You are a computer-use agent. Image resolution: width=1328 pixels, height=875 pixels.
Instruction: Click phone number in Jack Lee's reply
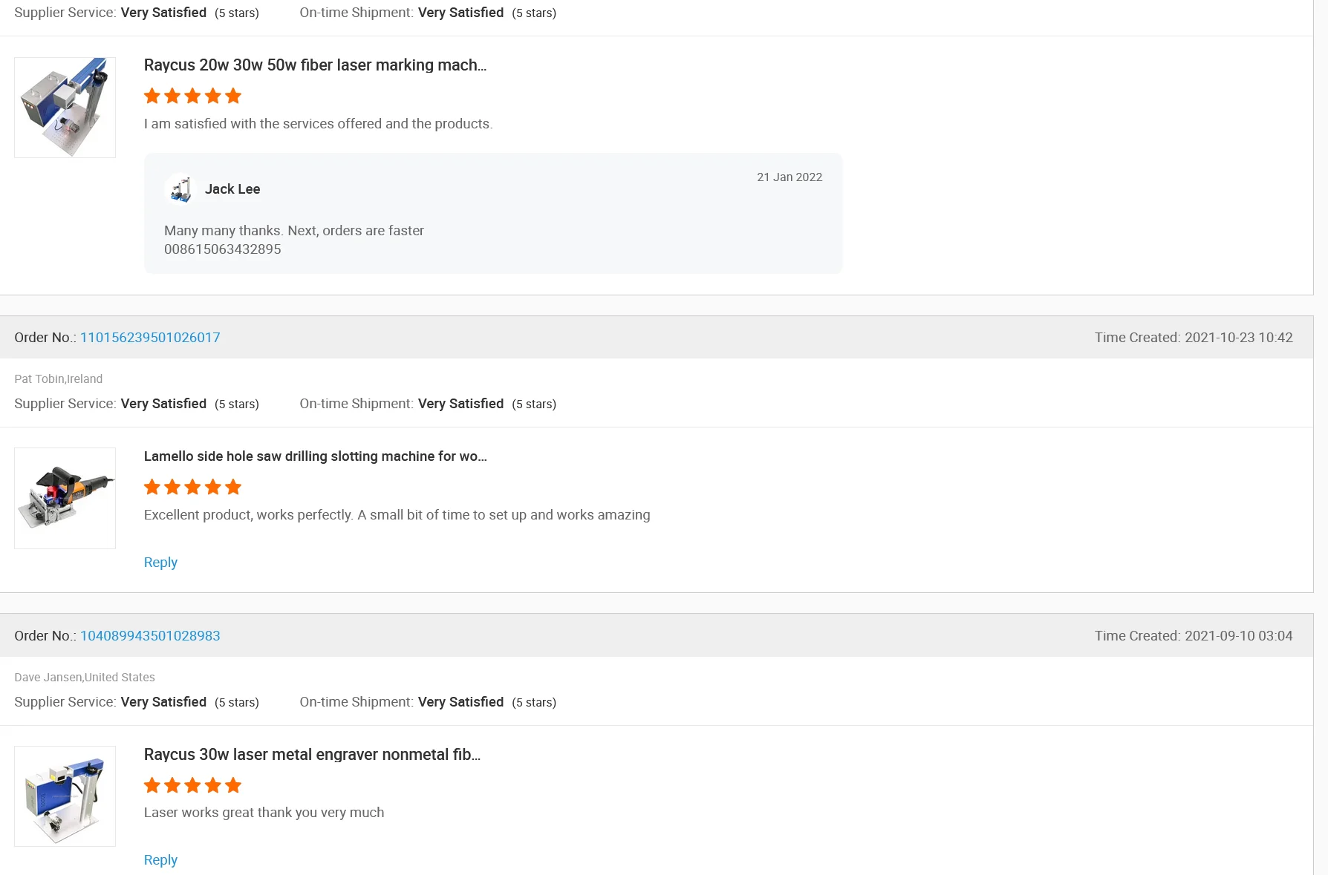point(223,249)
